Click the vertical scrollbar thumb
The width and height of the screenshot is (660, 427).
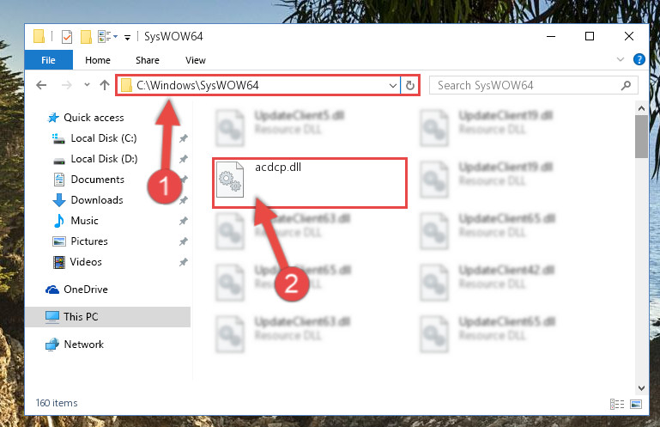[x=641, y=137]
